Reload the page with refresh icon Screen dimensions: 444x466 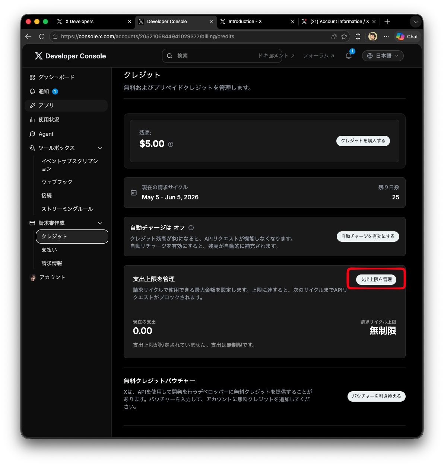coord(42,36)
